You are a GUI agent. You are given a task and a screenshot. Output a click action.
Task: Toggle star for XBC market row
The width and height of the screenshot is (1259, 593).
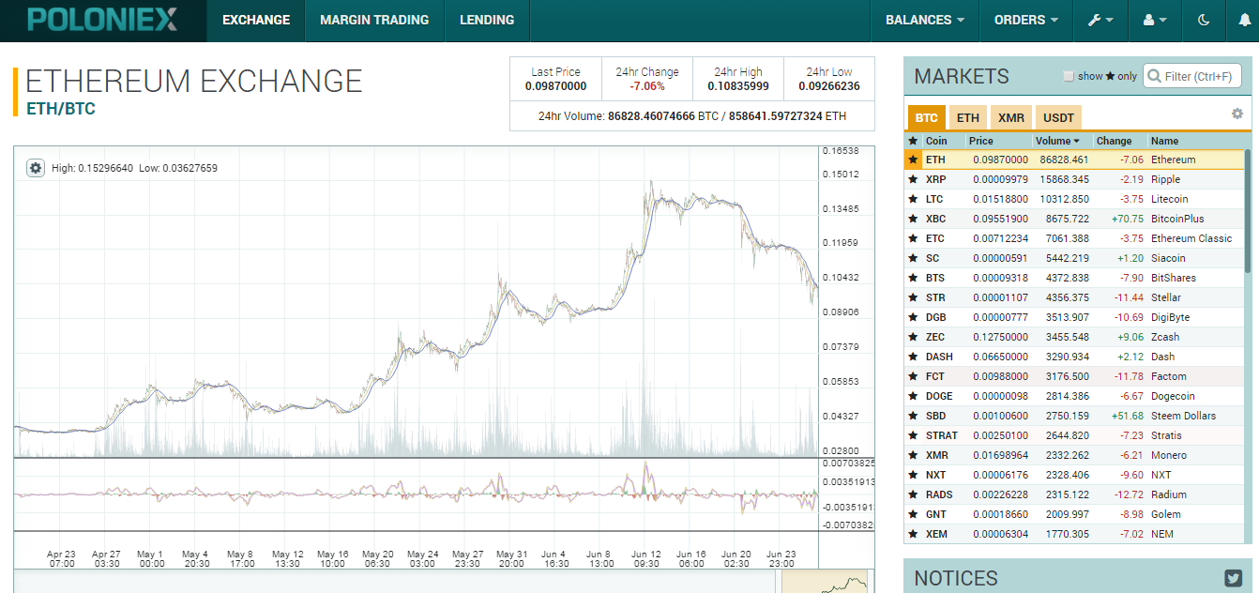[x=913, y=219]
